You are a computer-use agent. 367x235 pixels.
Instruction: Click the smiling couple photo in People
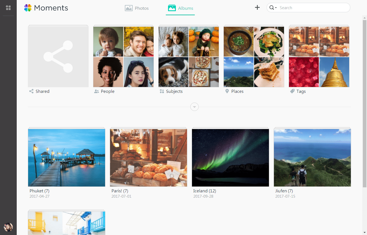(x=138, y=42)
